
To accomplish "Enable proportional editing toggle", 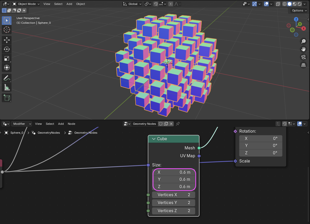I will [x=171, y=4].
